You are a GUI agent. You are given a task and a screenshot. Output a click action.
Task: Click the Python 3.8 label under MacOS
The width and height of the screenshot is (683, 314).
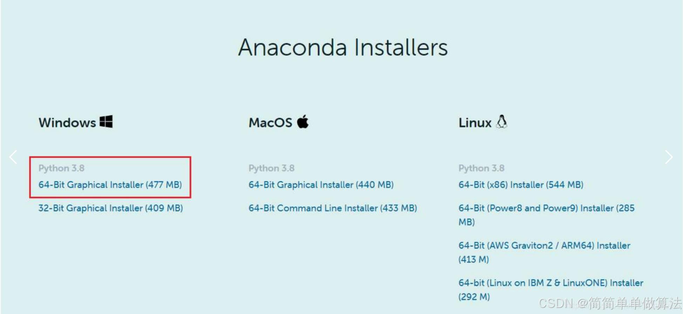(x=271, y=168)
